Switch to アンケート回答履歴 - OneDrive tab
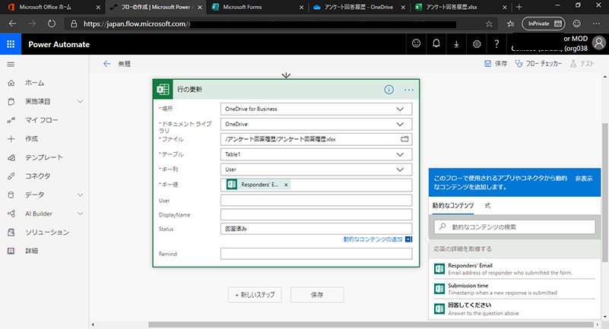This screenshot has height=329, width=609. tap(360, 7)
